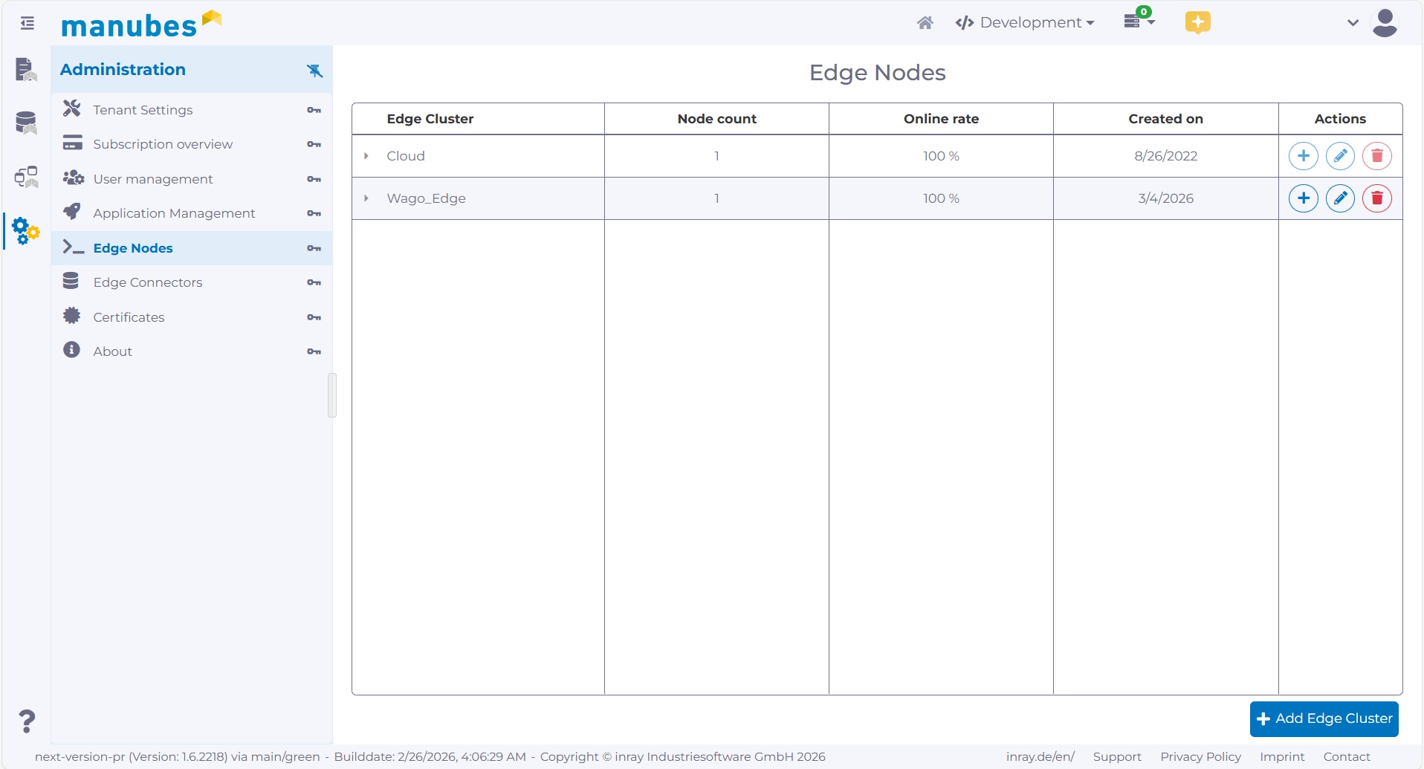Click the key icon beside Certificates
Screen dimensions: 1424x769
tap(314, 317)
